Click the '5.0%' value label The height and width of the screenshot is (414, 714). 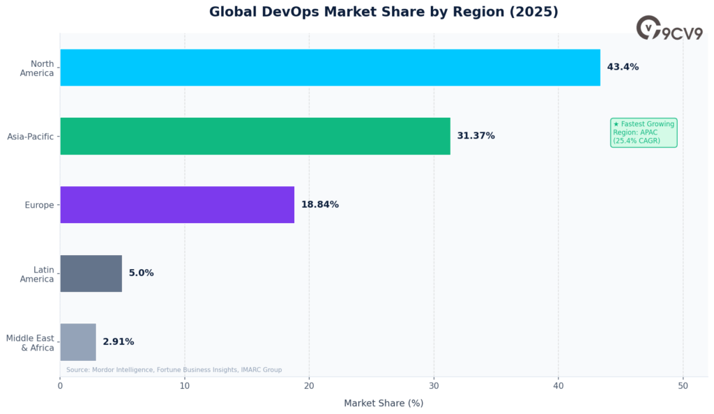click(141, 273)
